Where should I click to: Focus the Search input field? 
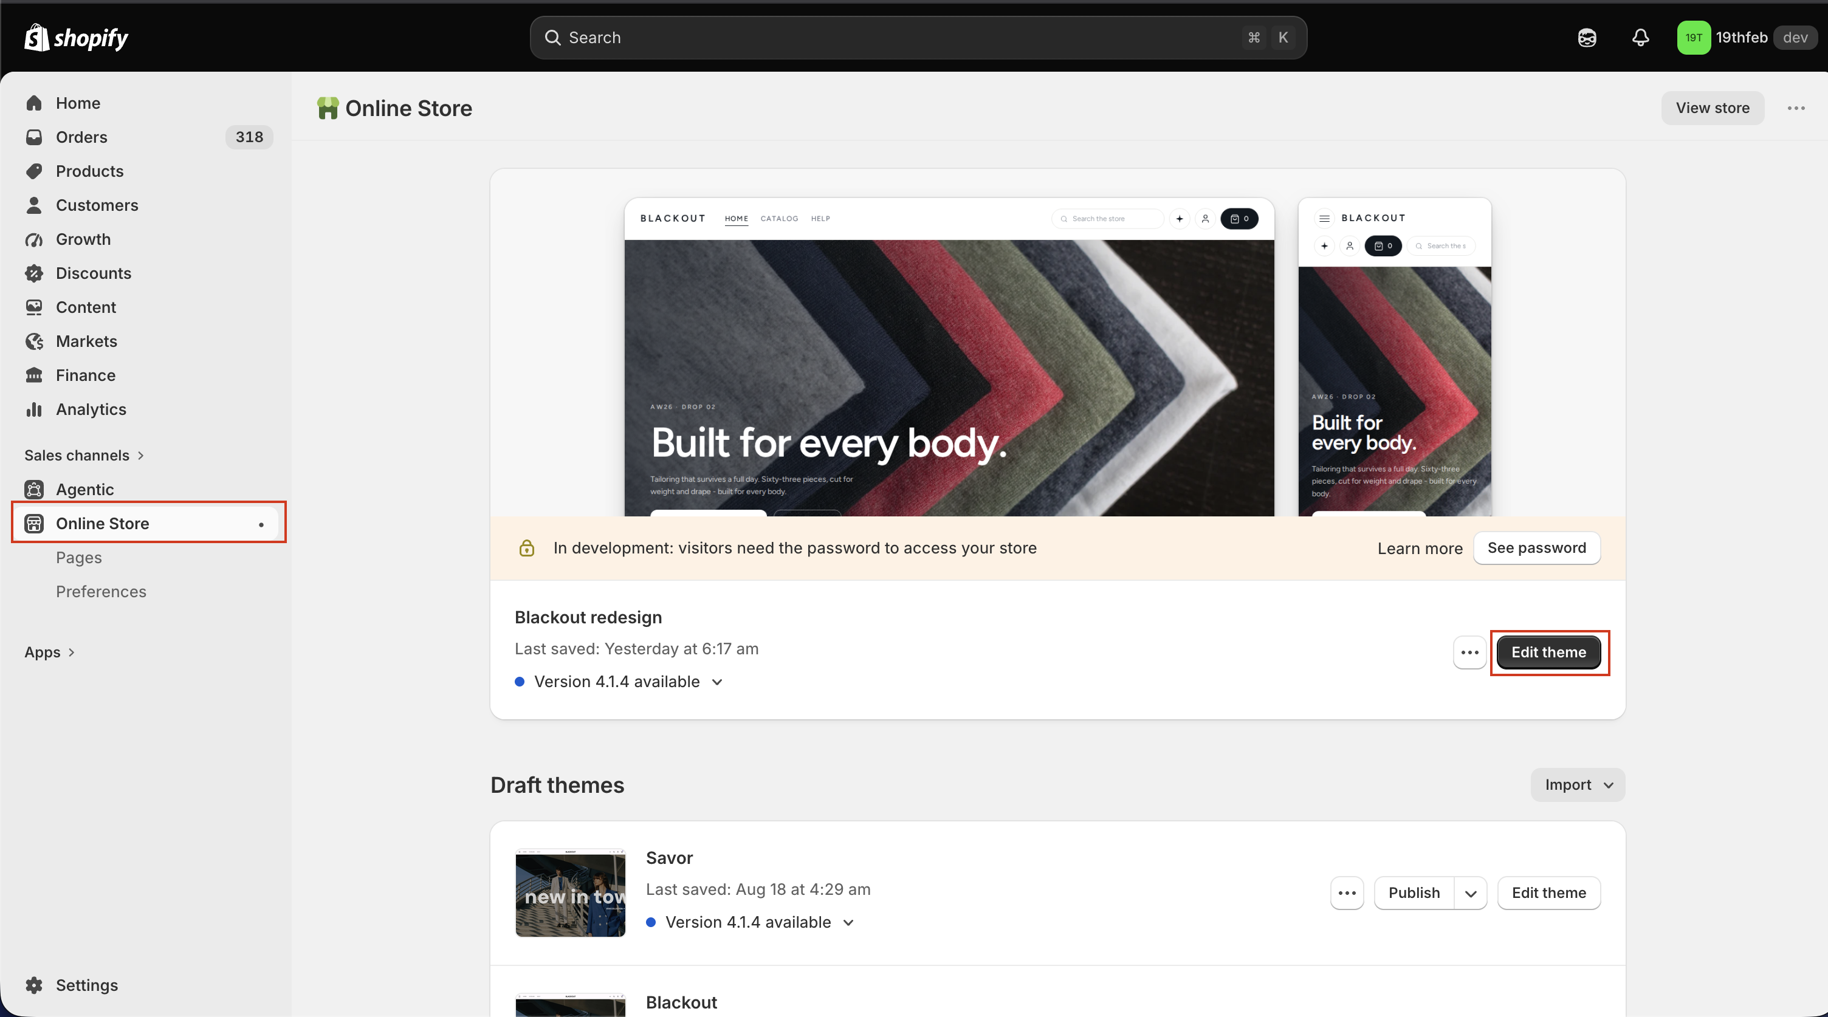[x=918, y=38]
